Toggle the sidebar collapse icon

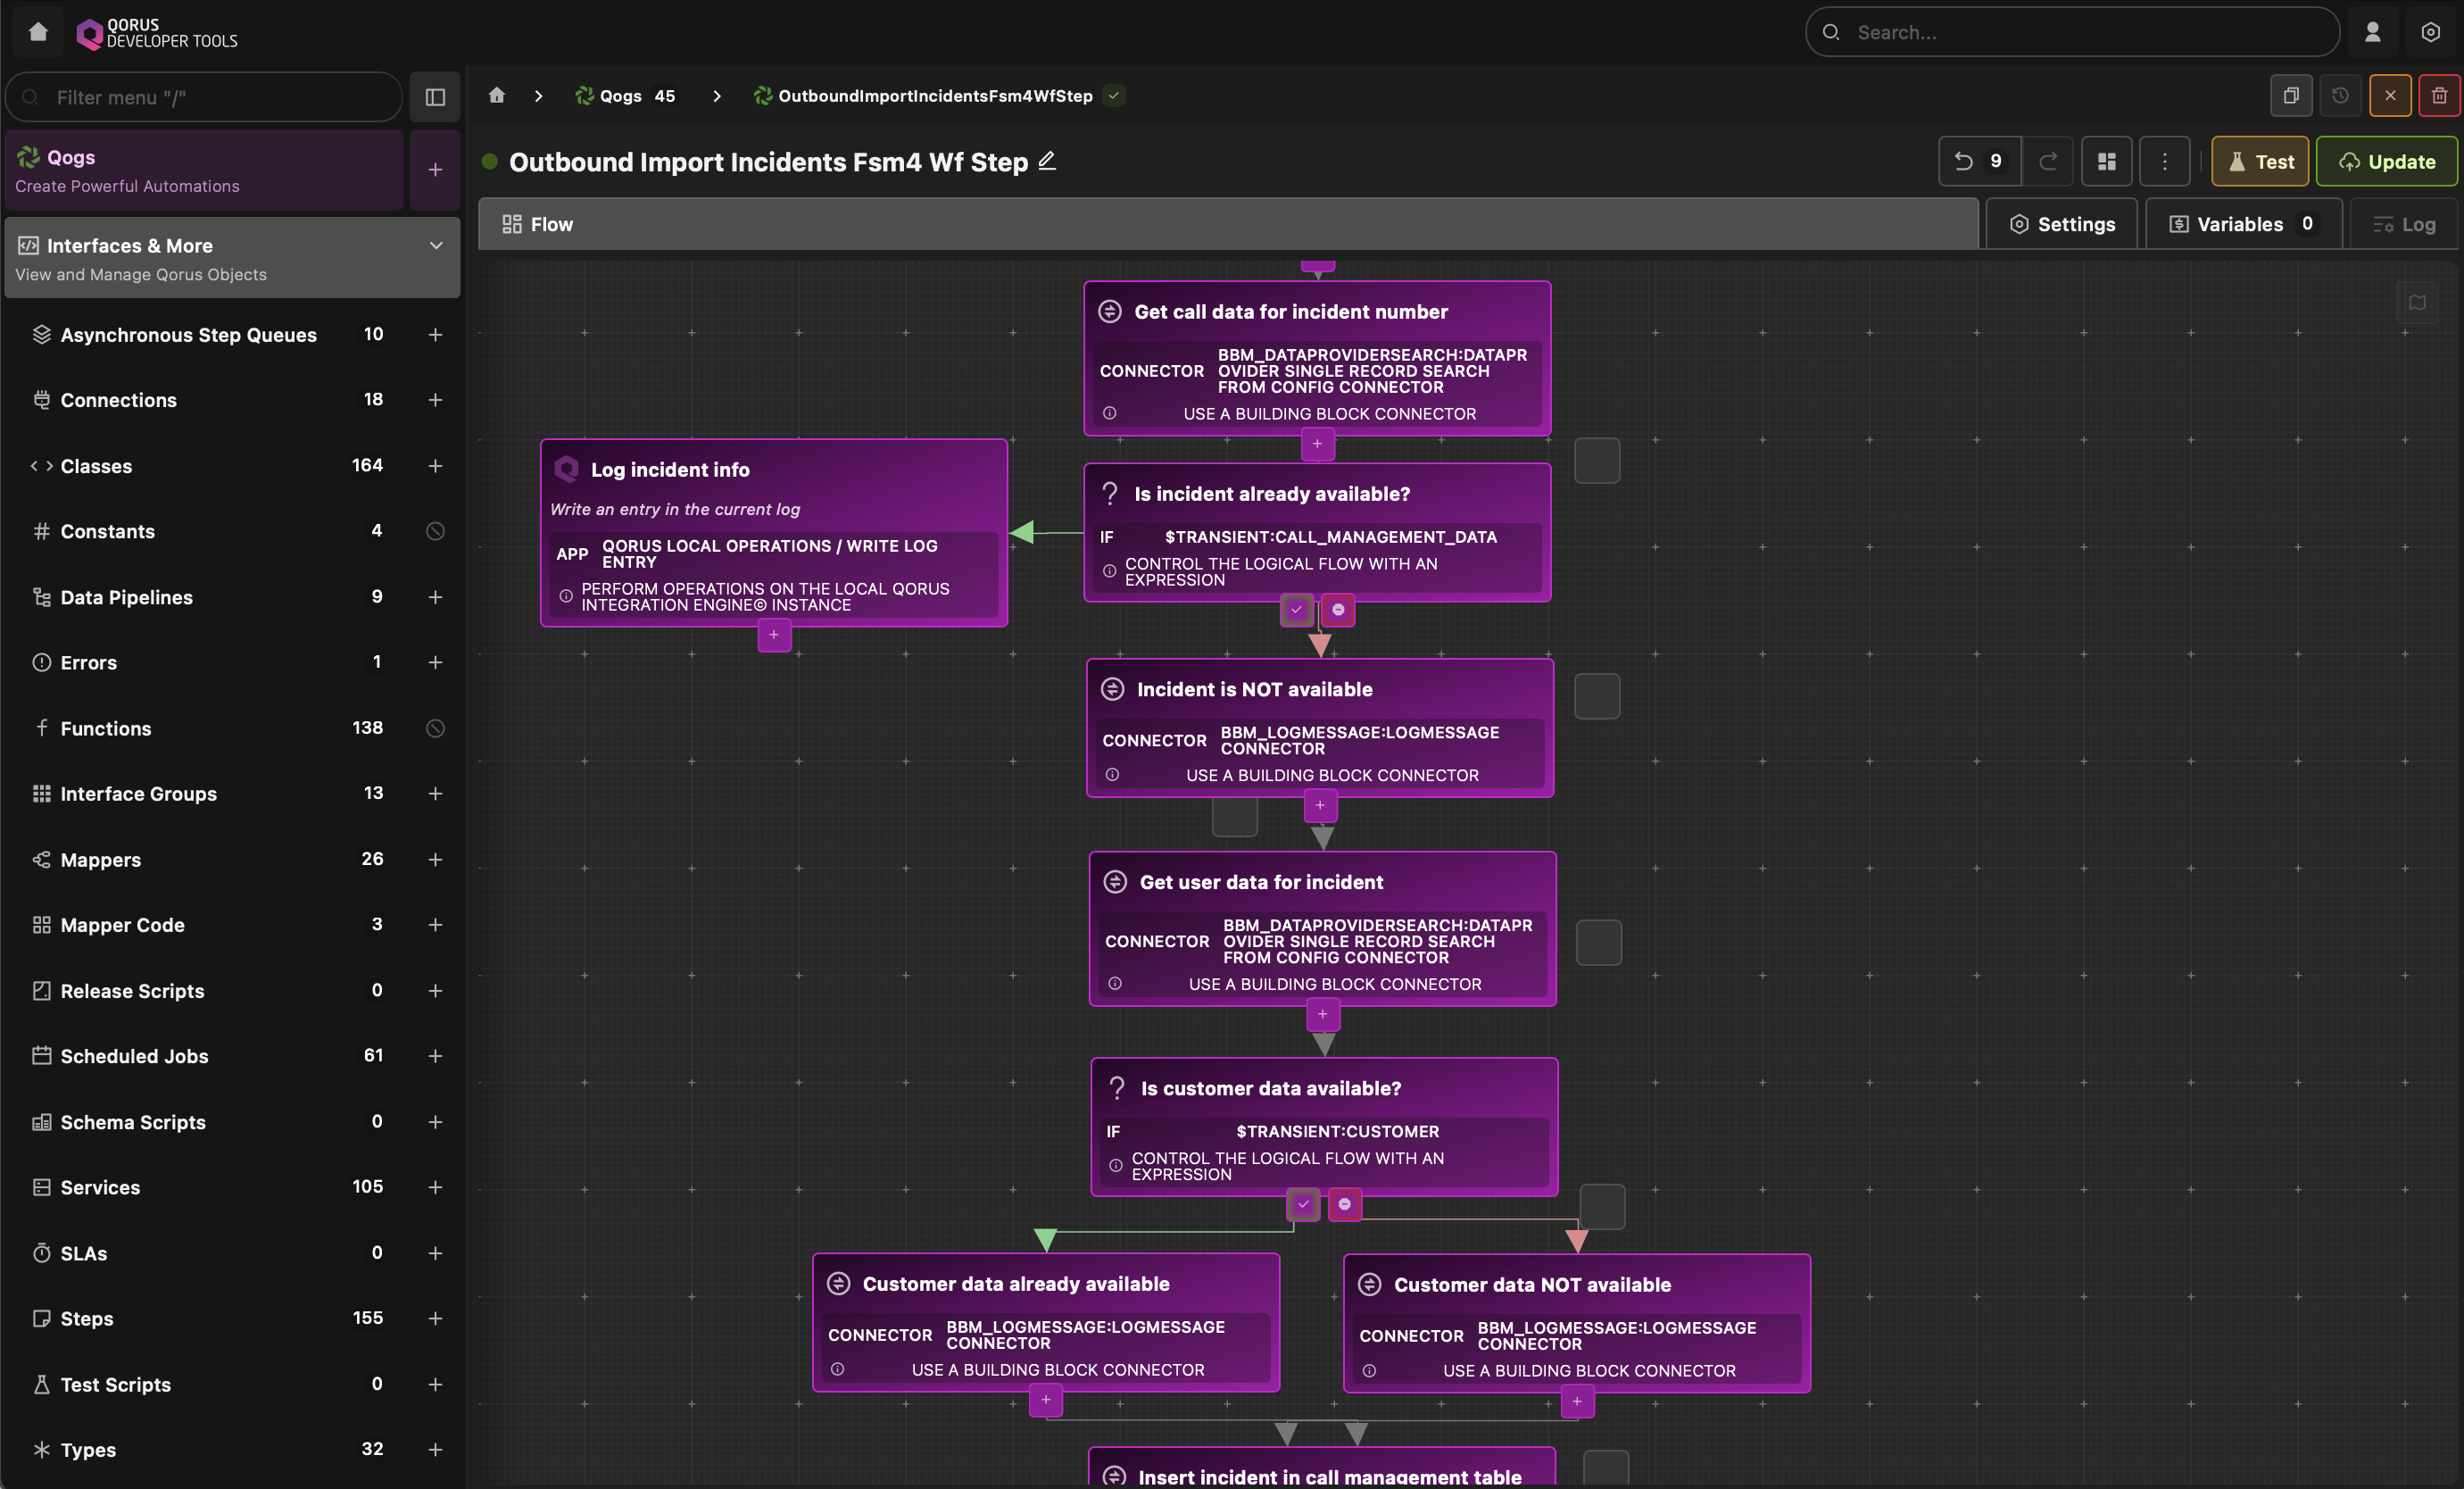coord(435,97)
